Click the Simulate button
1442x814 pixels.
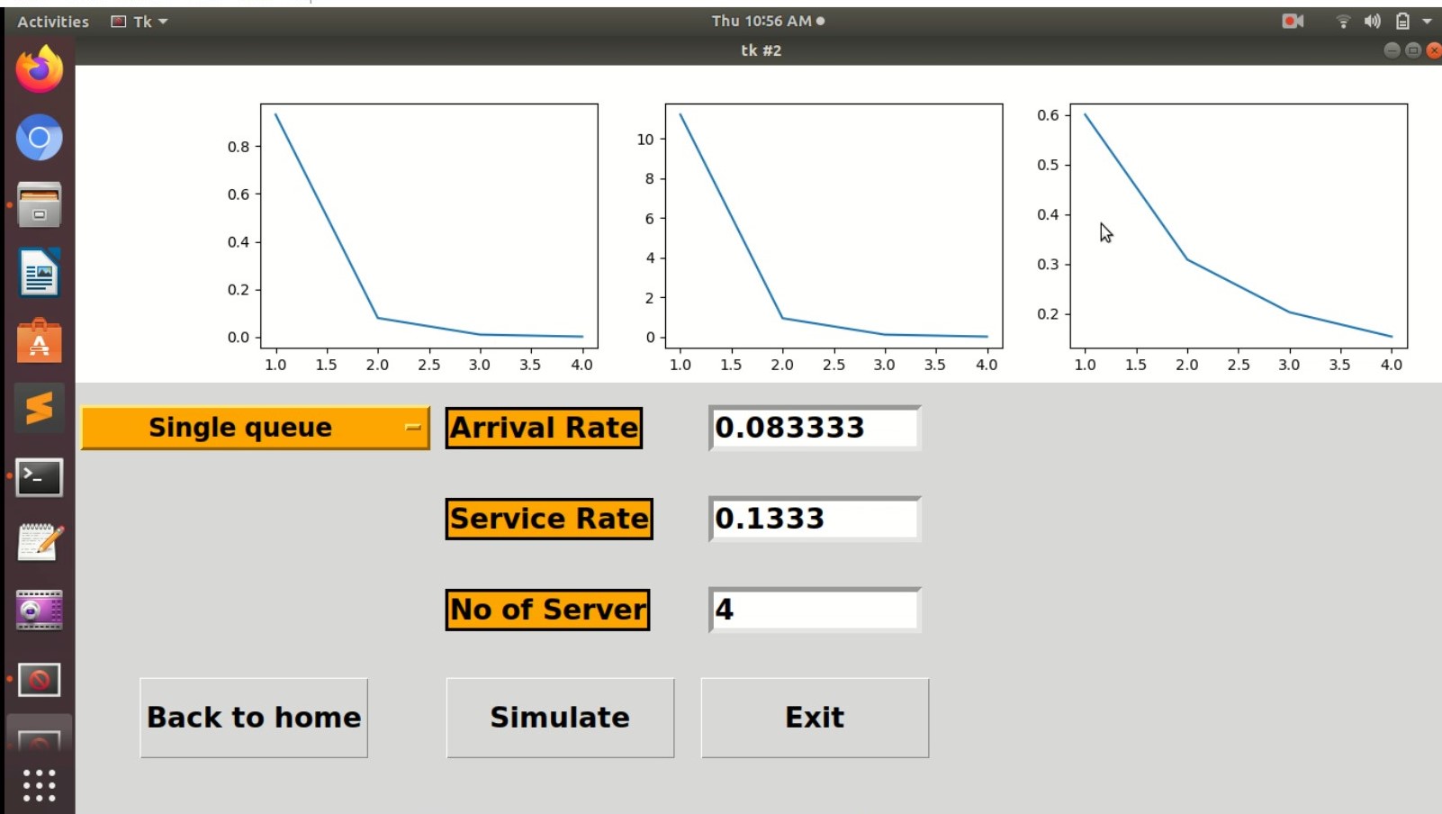click(560, 718)
